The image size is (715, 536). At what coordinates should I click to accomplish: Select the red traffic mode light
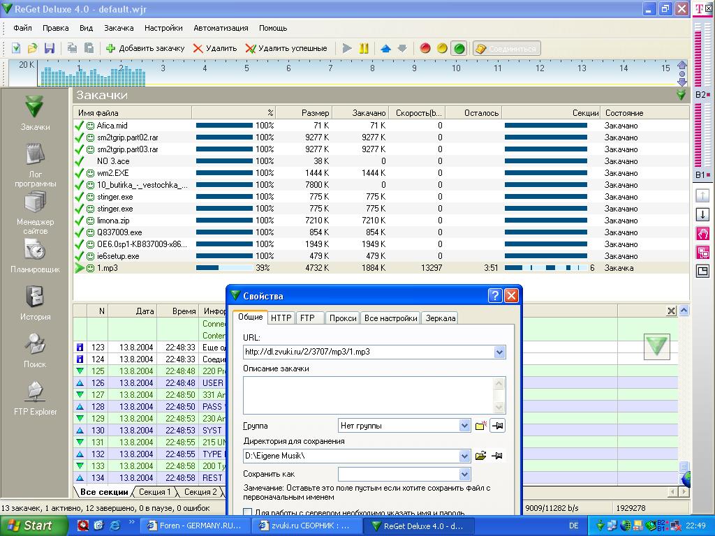(x=425, y=48)
